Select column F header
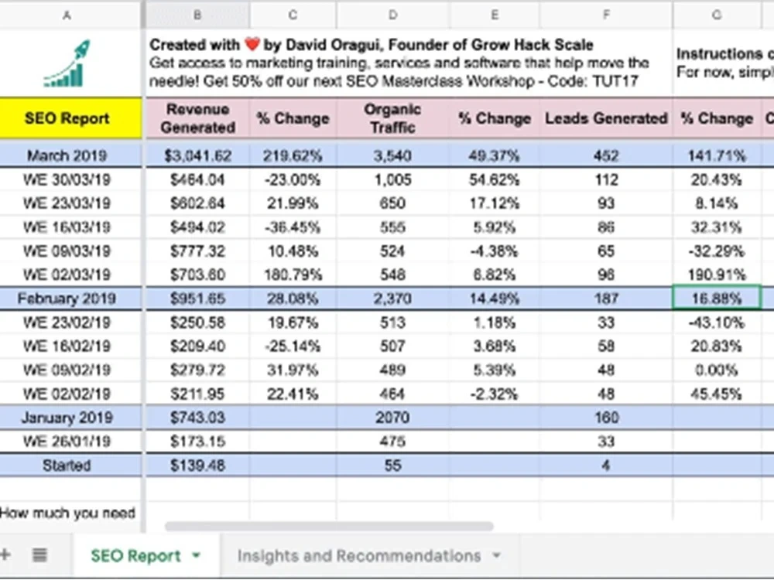774x580 pixels. tap(606, 15)
